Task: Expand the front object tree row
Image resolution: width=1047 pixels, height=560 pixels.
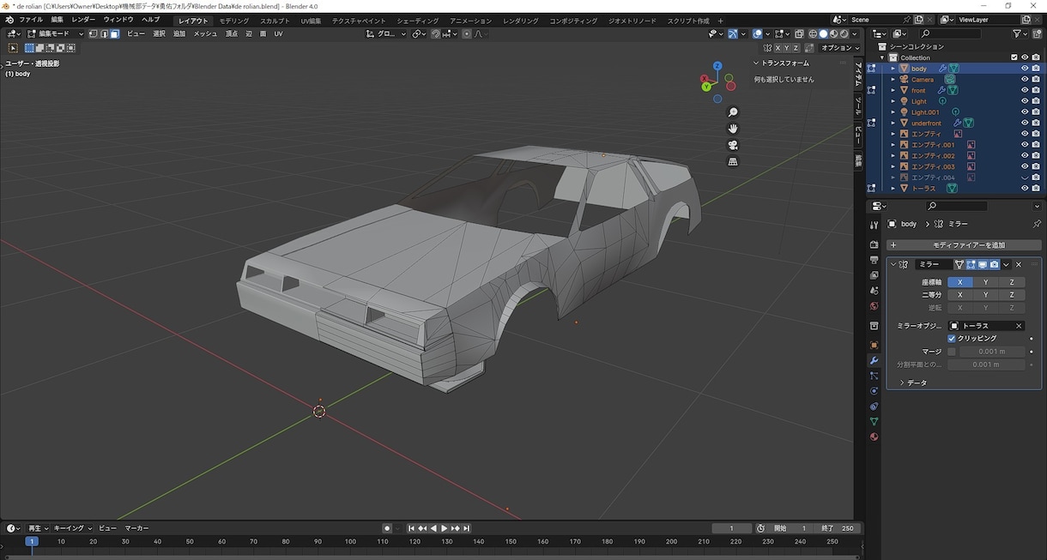Action: (893, 90)
